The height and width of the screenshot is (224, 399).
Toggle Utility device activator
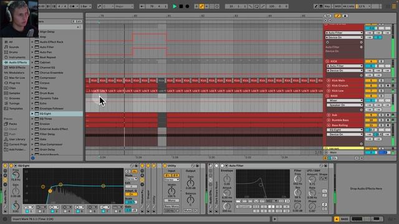(x=165, y=166)
